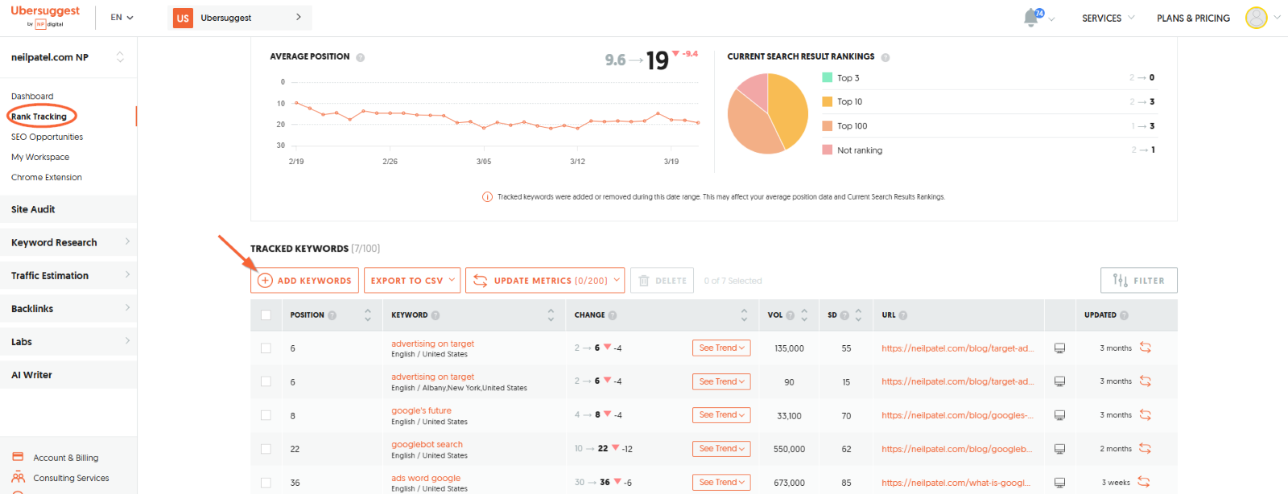This screenshot has width=1288, height=494.
Task: Sort table by Keyword column arrows
Action: tap(551, 315)
